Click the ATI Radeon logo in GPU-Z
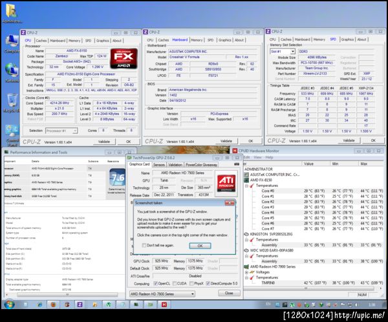 (x=226, y=183)
